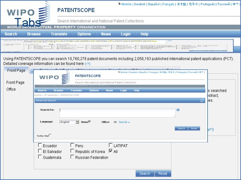
Task: Open Browse menu in overlaid window navigation bar
Action: pyautogui.click(x=58, y=90)
